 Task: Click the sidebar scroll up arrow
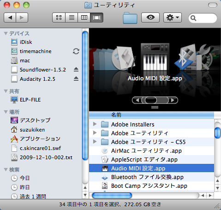pos(85,187)
